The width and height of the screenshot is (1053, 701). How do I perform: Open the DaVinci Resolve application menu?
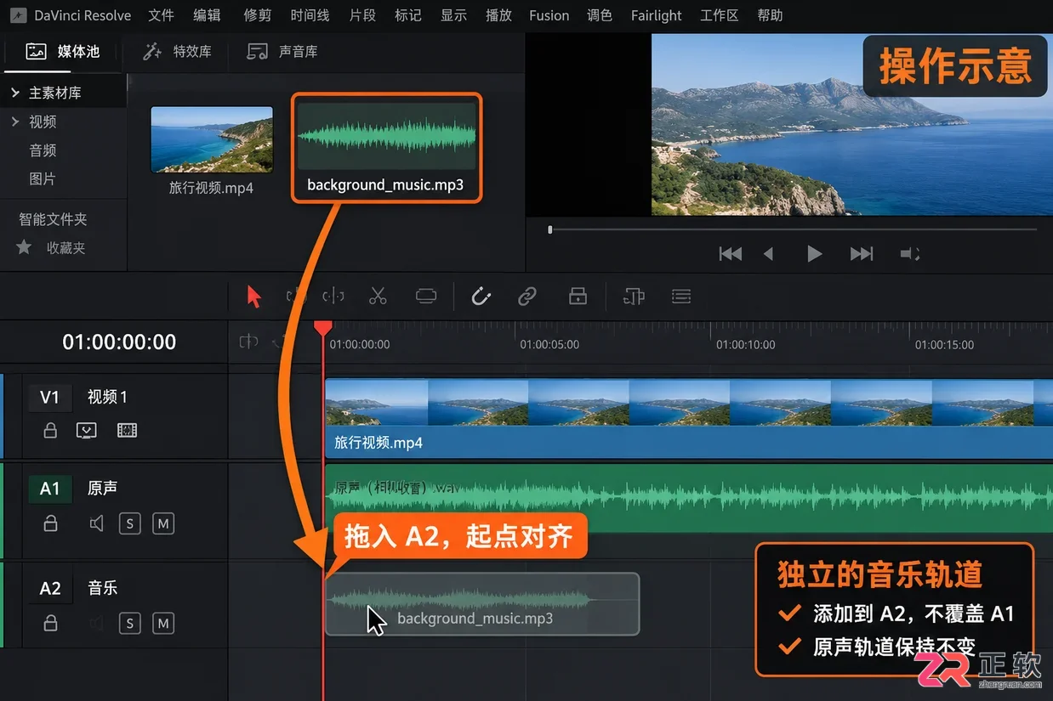(83, 15)
